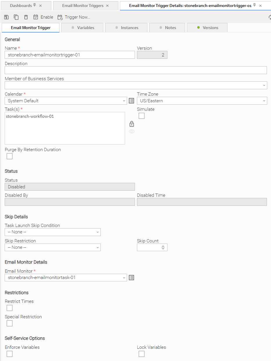
Task: Tick the Restrict Times checkbox
Action: 10,308
